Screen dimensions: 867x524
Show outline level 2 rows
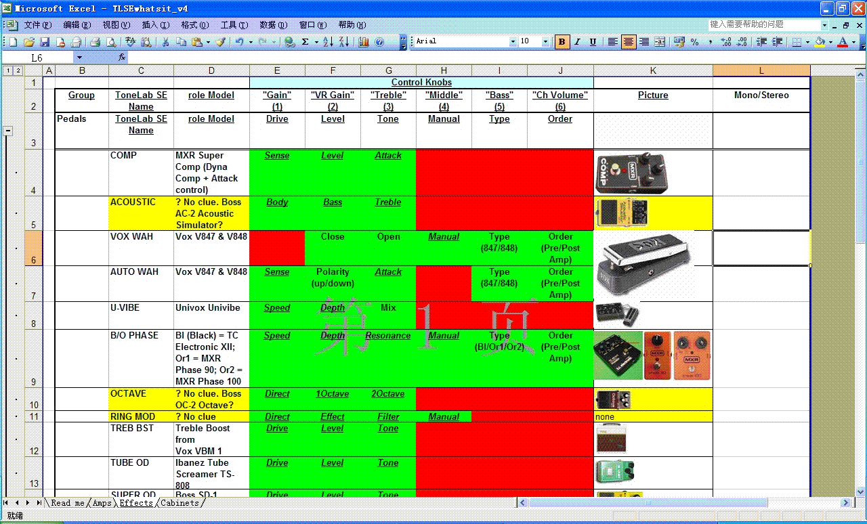click(x=17, y=70)
